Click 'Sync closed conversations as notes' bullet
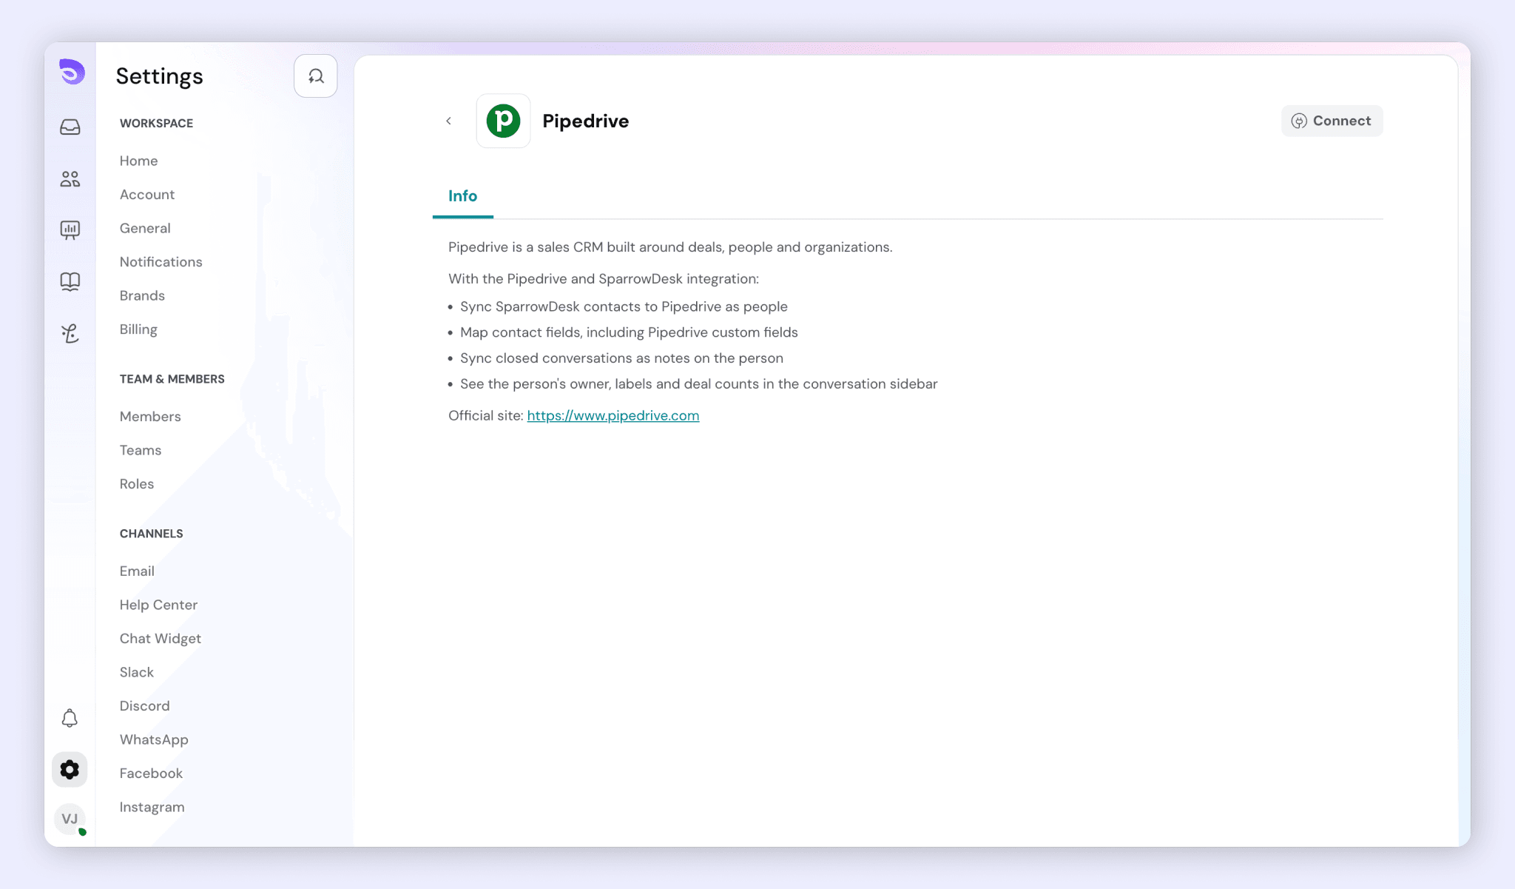 click(621, 358)
